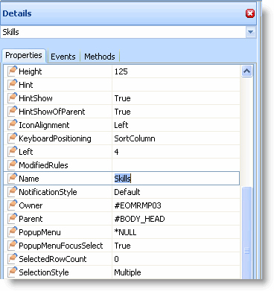Click the scroll up arrow of property list
The image size is (274, 291).
246,71
